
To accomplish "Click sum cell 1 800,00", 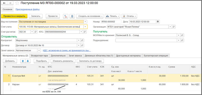I will tap(178, 86).
